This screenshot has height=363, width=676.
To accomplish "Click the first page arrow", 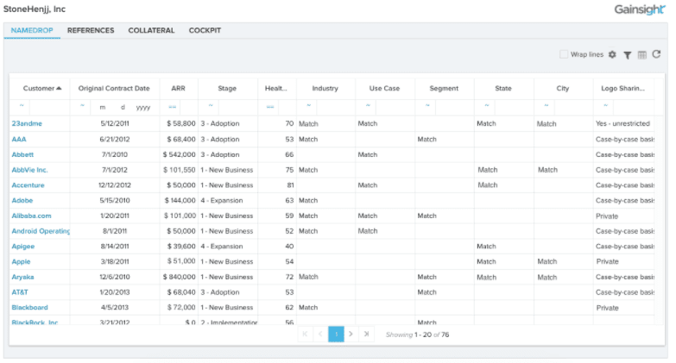I will click(305, 334).
